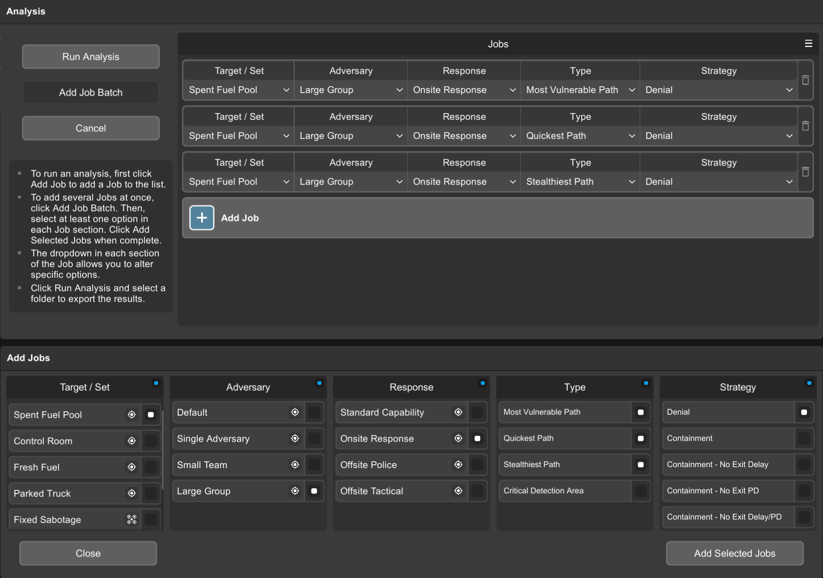Select the Stealthiest Path type row

click(574, 465)
